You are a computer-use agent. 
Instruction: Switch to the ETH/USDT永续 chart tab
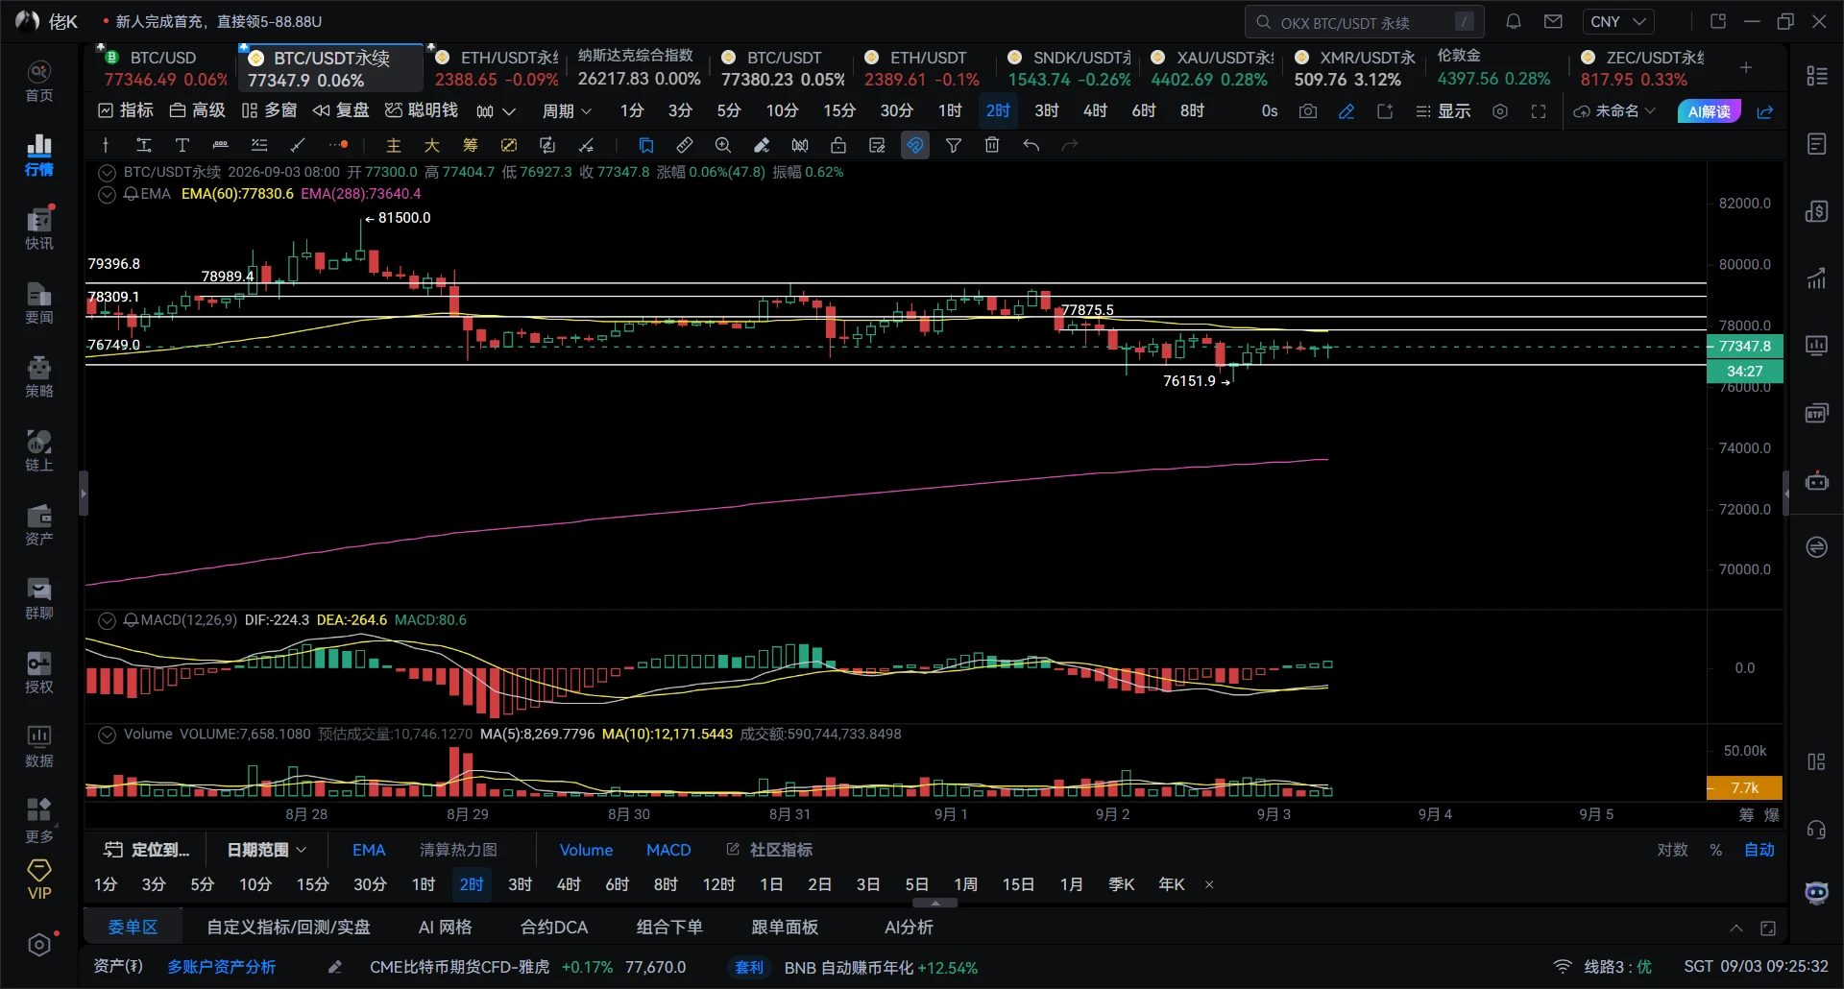(x=497, y=68)
